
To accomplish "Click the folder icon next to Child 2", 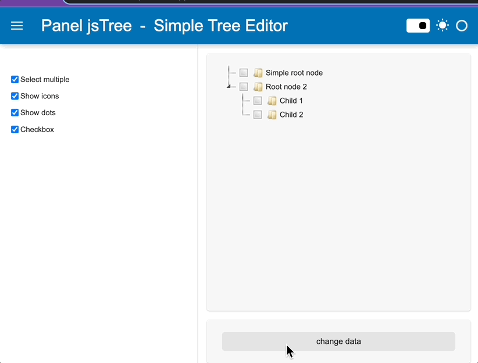I will pos(272,114).
